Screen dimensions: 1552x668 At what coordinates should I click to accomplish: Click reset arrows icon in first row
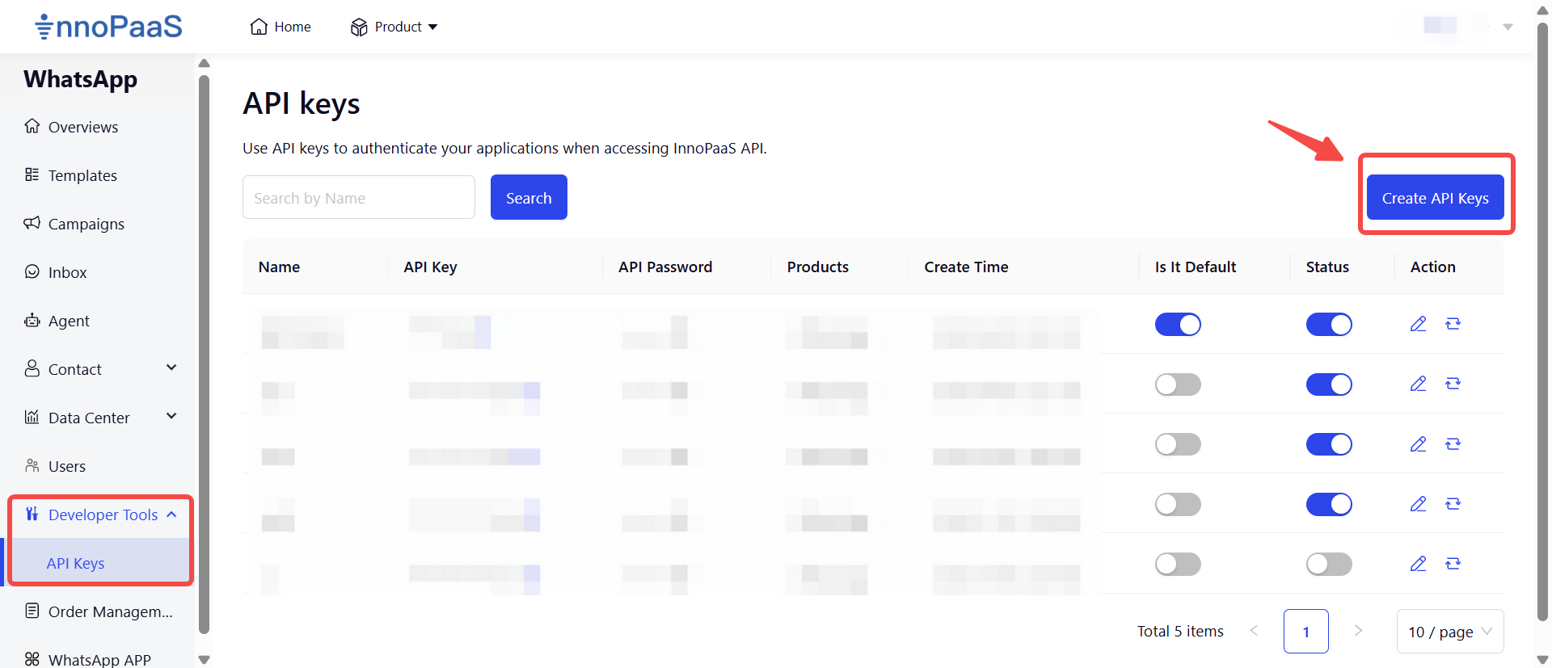[1453, 324]
